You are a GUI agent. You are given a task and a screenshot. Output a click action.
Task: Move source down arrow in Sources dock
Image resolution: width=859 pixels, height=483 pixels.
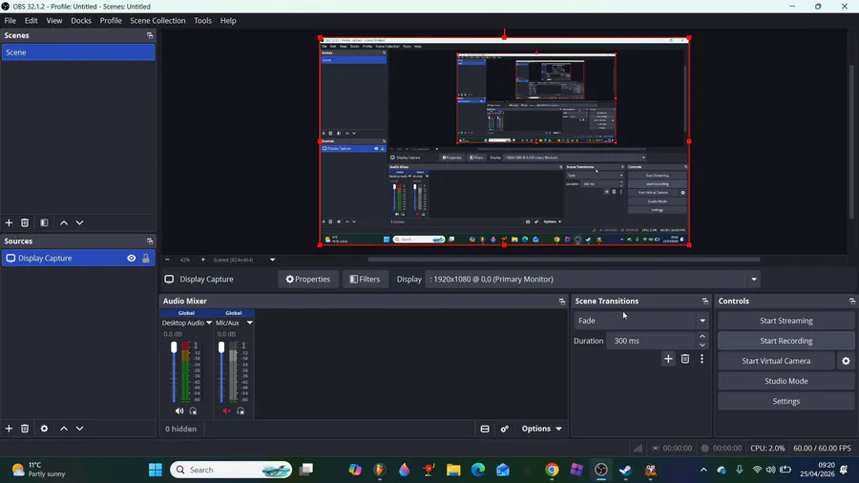click(80, 429)
